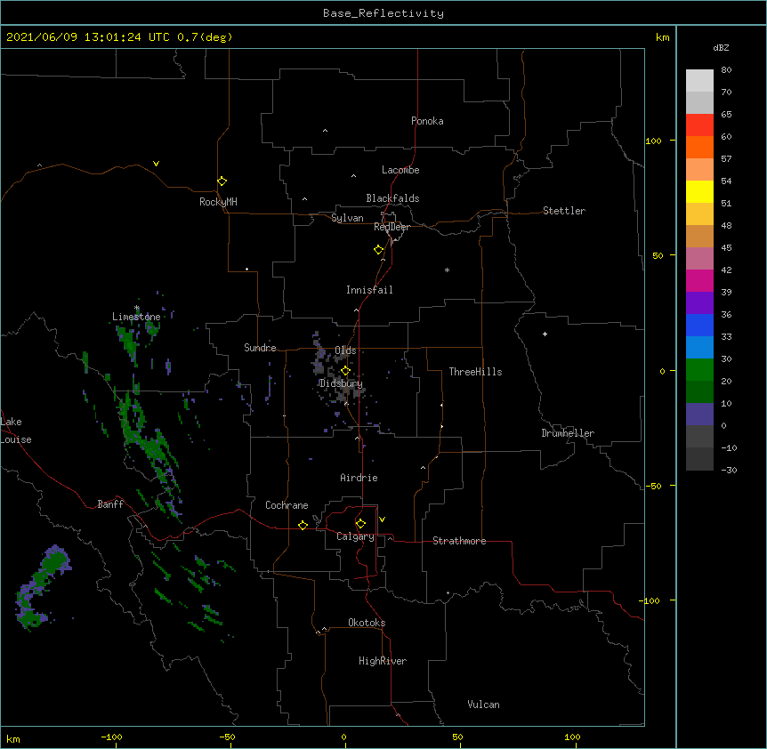The height and width of the screenshot is (749, 767).
Task: Click the green 30 dBZ color swatch
Action: tap(699, 370)
